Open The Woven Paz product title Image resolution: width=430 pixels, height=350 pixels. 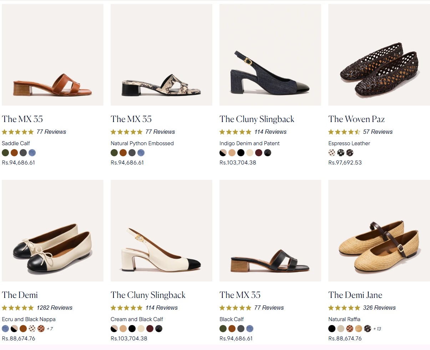(x=356, y=119)
